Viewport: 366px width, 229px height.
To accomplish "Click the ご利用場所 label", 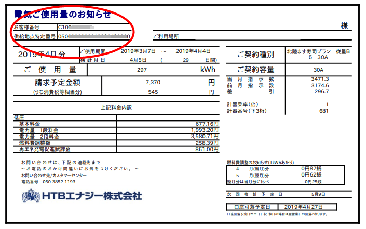I will [x=166, y=37].
